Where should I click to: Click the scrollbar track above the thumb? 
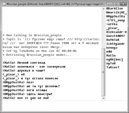pyautogui.click(x=103, y=29)
